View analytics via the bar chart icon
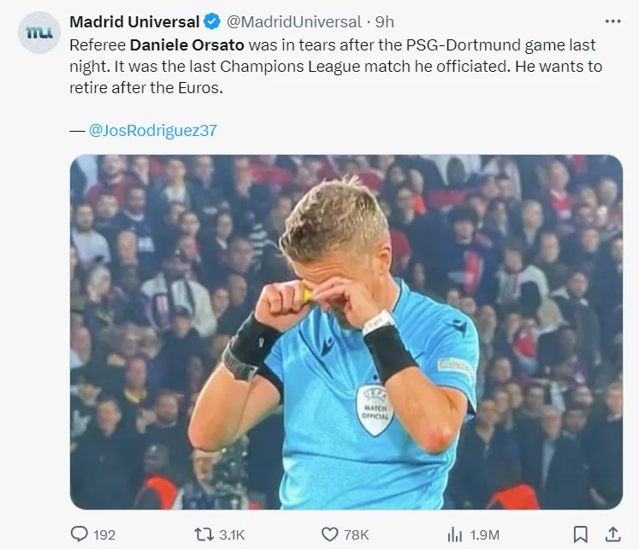The height and width of the screenshot is (549, 639). click(x=455, y=534)
